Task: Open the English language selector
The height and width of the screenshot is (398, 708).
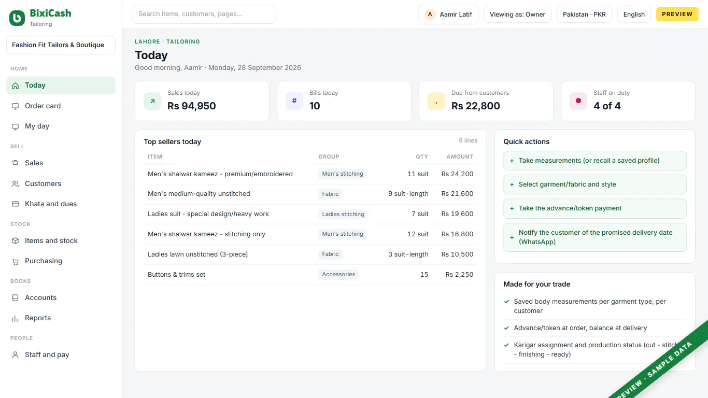Action: (634, 15)
